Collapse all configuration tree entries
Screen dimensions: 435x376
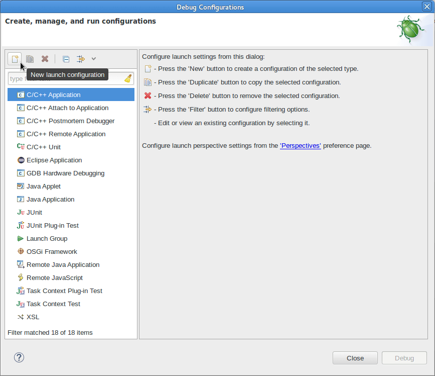pos(66,59)
